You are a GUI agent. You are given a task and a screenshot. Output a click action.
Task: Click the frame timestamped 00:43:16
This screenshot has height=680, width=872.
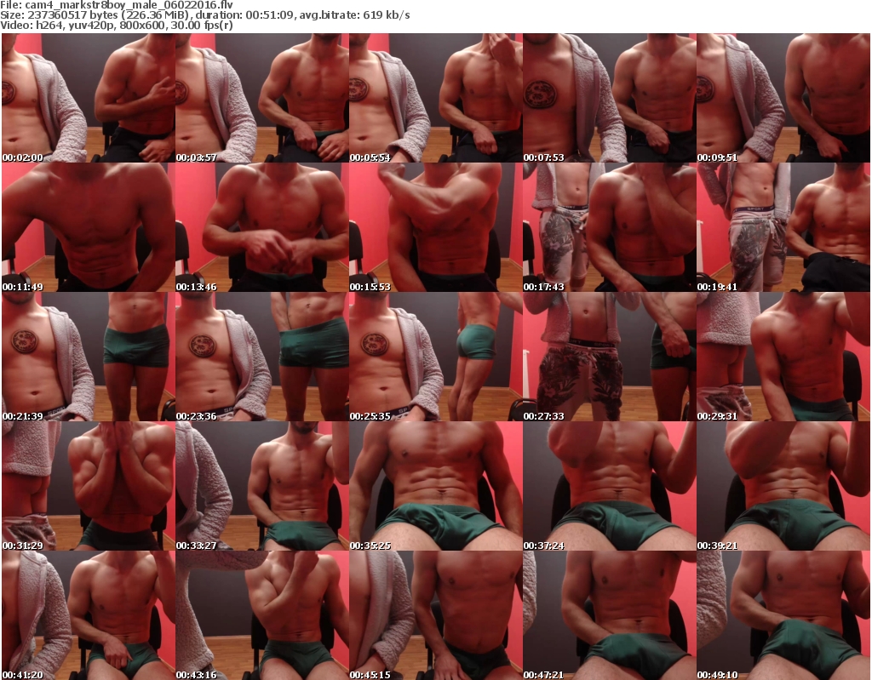pos(262,615)
